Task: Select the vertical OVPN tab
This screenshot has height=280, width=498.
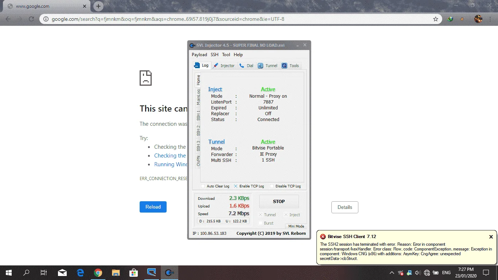Action: coord(198,161)
